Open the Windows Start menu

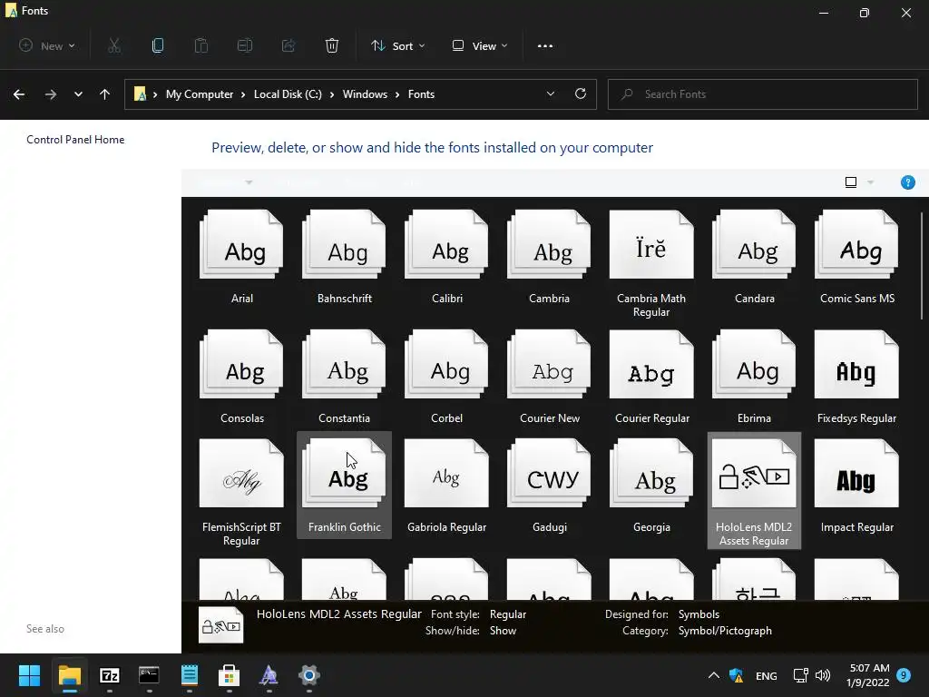[x=29, y=675]
